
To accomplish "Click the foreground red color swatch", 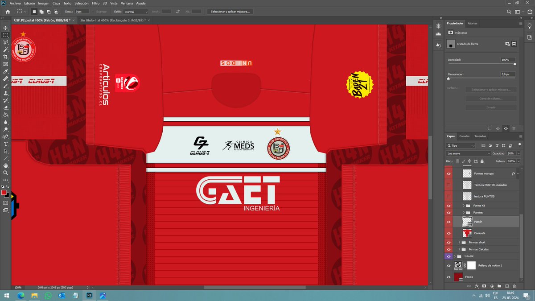I will (x=4, y=193).
